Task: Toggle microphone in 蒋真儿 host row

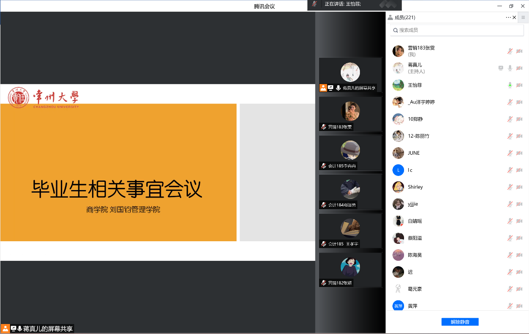Action: [x=510, y=68]
